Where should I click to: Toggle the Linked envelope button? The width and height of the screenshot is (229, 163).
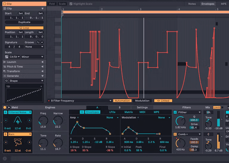pyautogui.click(x=163, y=101)
